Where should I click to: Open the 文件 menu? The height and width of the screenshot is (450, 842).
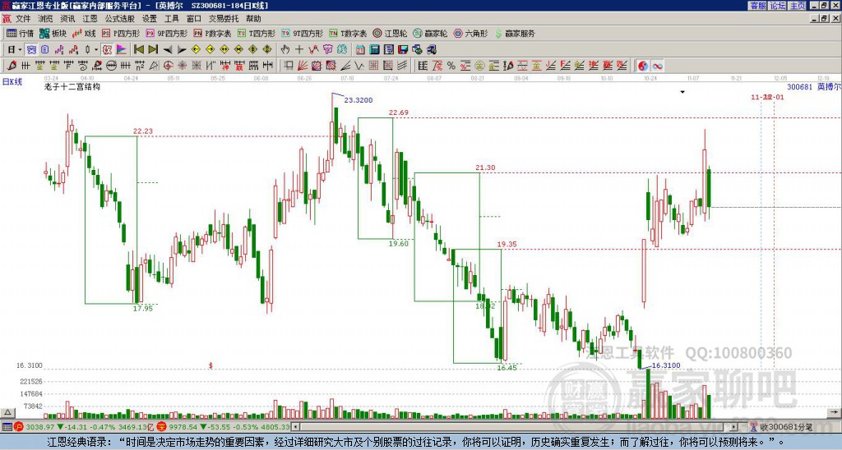[x=23, y=19]
